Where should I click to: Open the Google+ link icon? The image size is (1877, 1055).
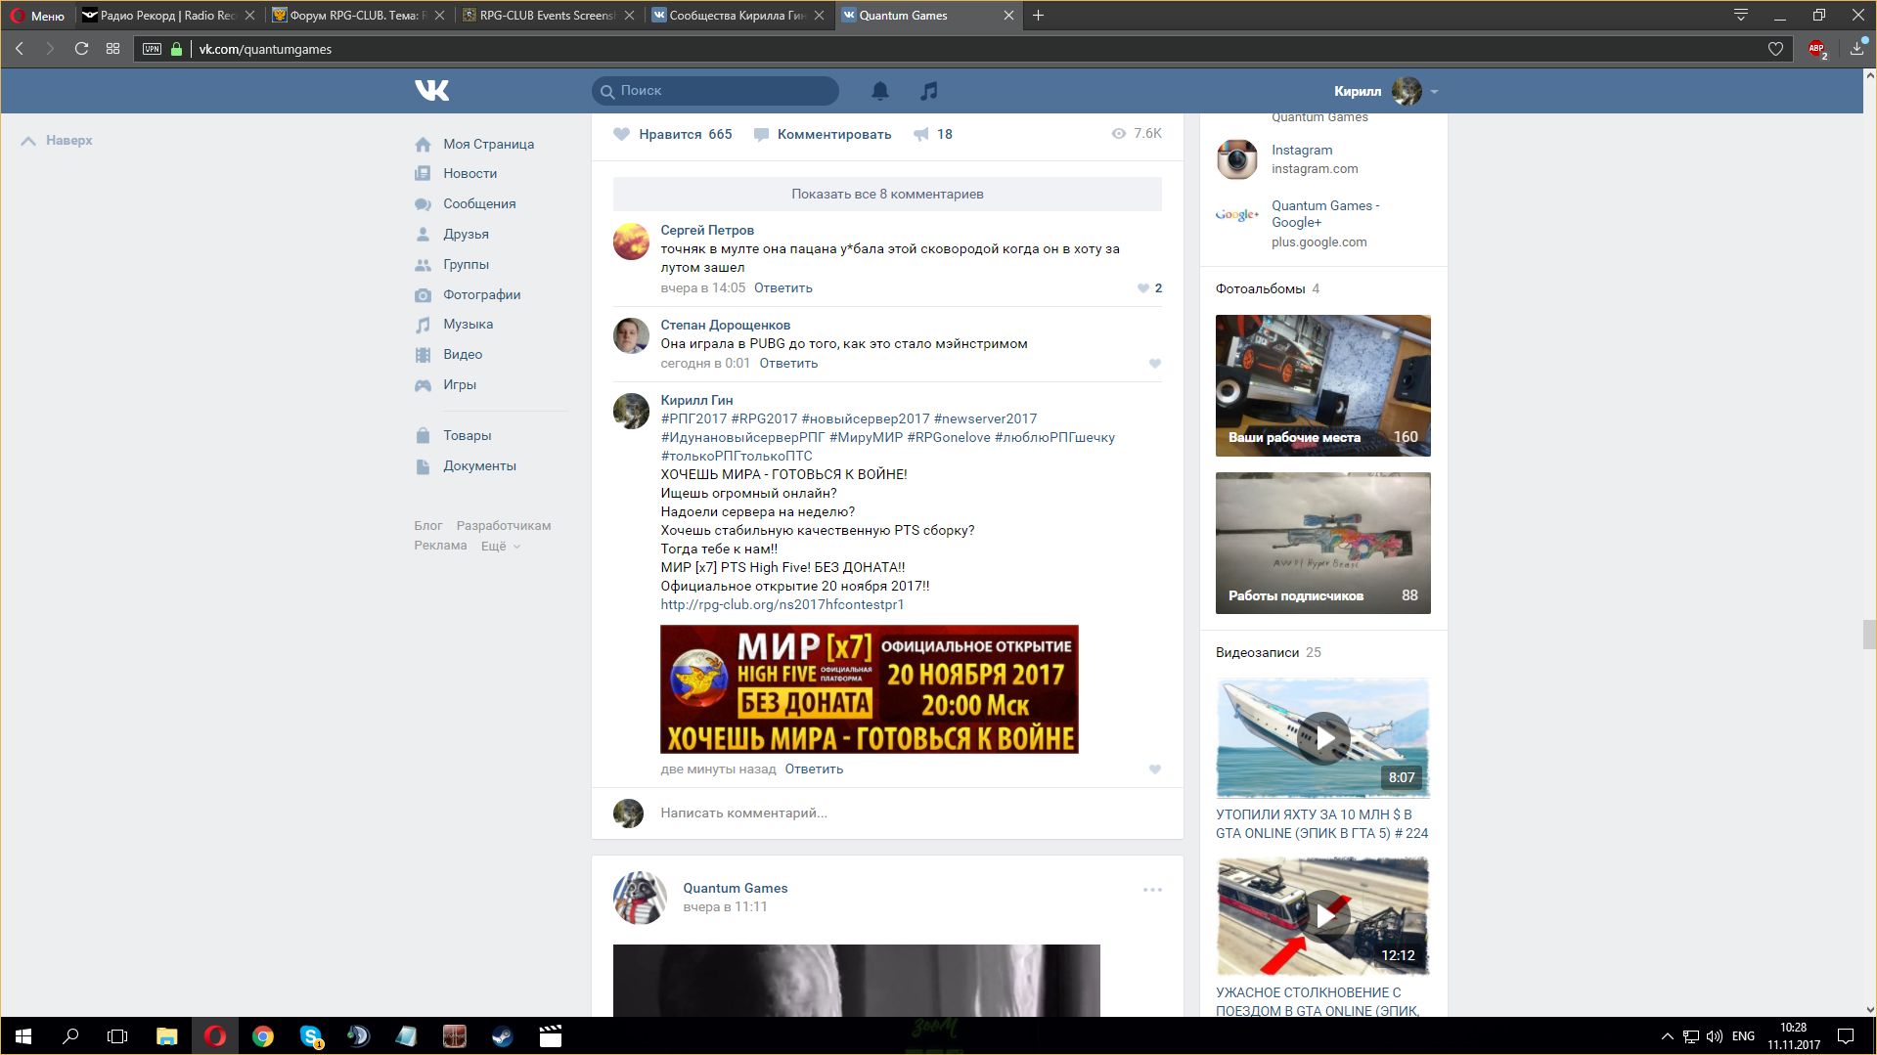point(1236,215)
